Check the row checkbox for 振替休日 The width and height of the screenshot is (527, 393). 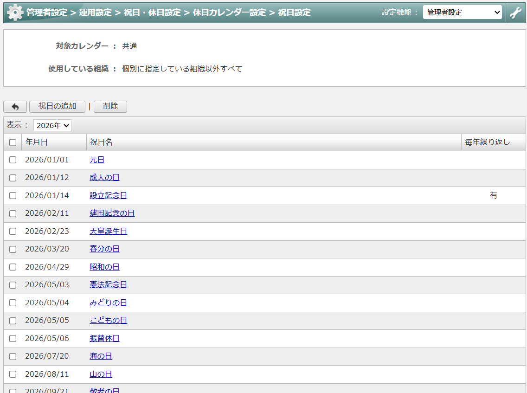coord(13,338)
